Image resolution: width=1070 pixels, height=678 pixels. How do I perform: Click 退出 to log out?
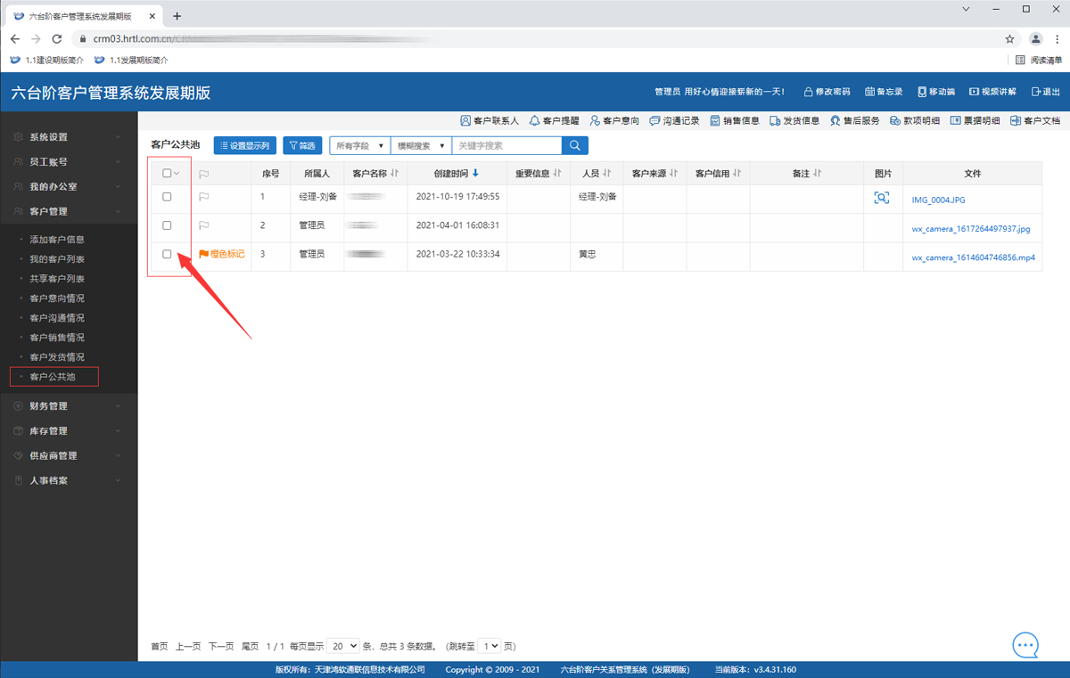1046,92
